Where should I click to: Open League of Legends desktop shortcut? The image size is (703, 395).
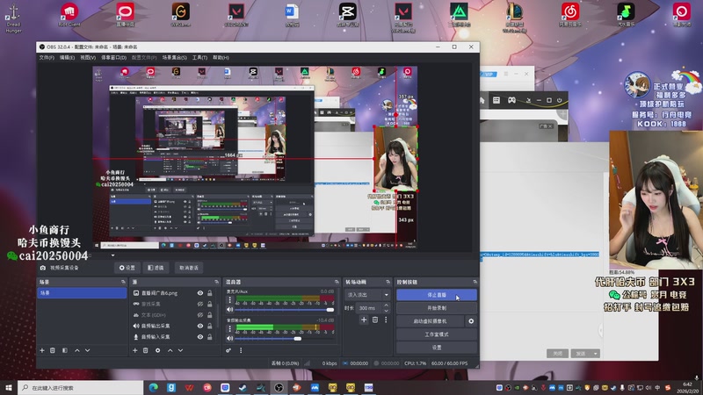pyautogui.click(x=514, y=17)
